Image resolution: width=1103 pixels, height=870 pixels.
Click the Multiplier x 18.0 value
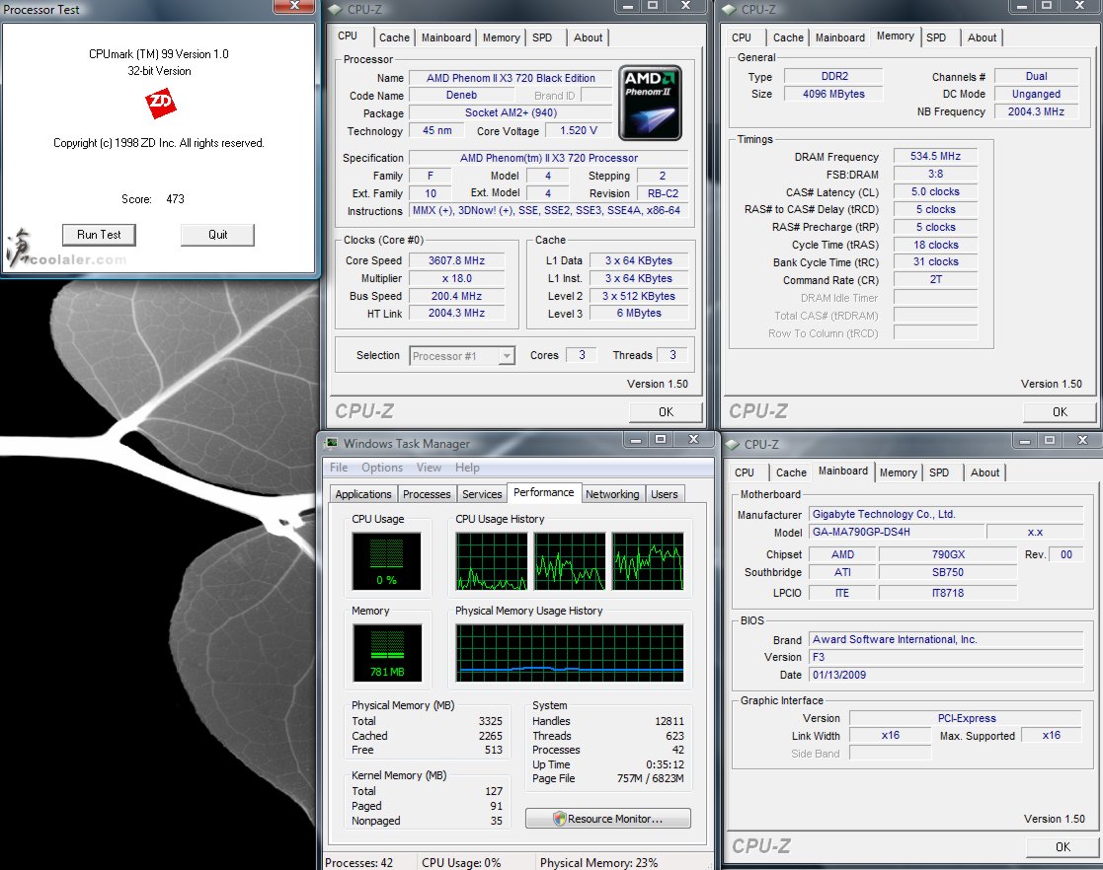[x=456, y=278]
